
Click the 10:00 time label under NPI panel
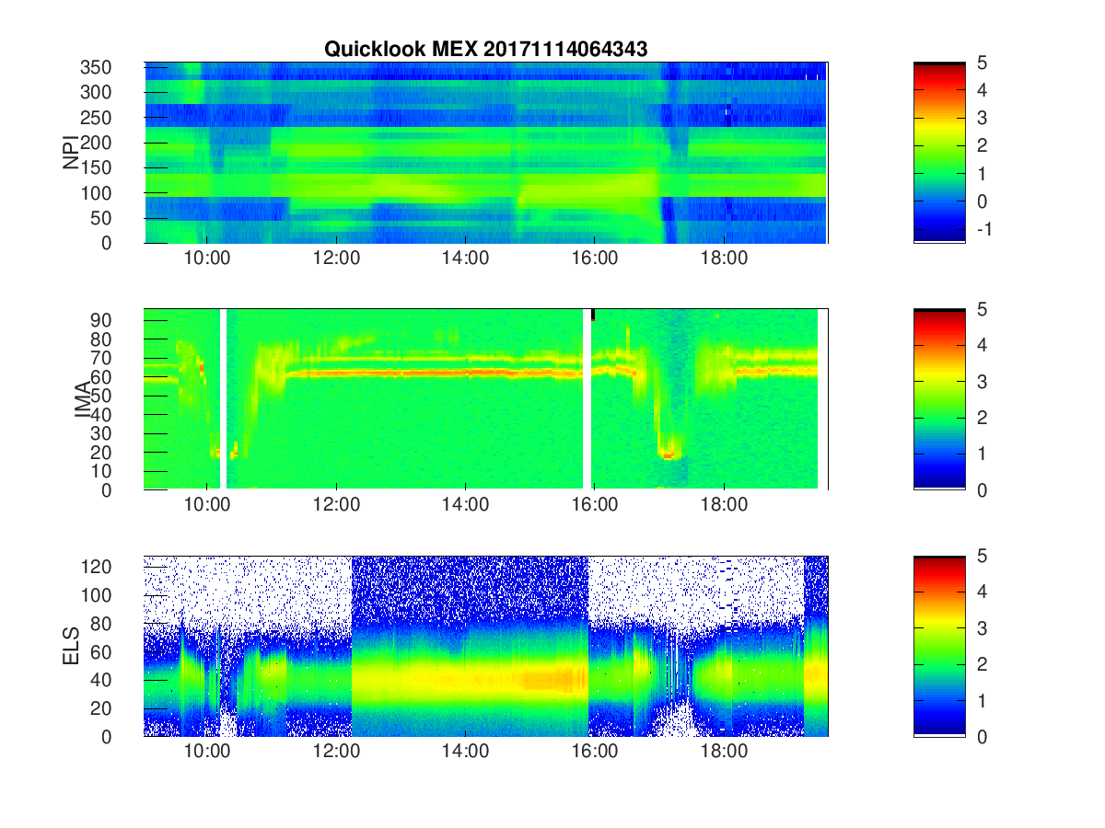(207, 259)
